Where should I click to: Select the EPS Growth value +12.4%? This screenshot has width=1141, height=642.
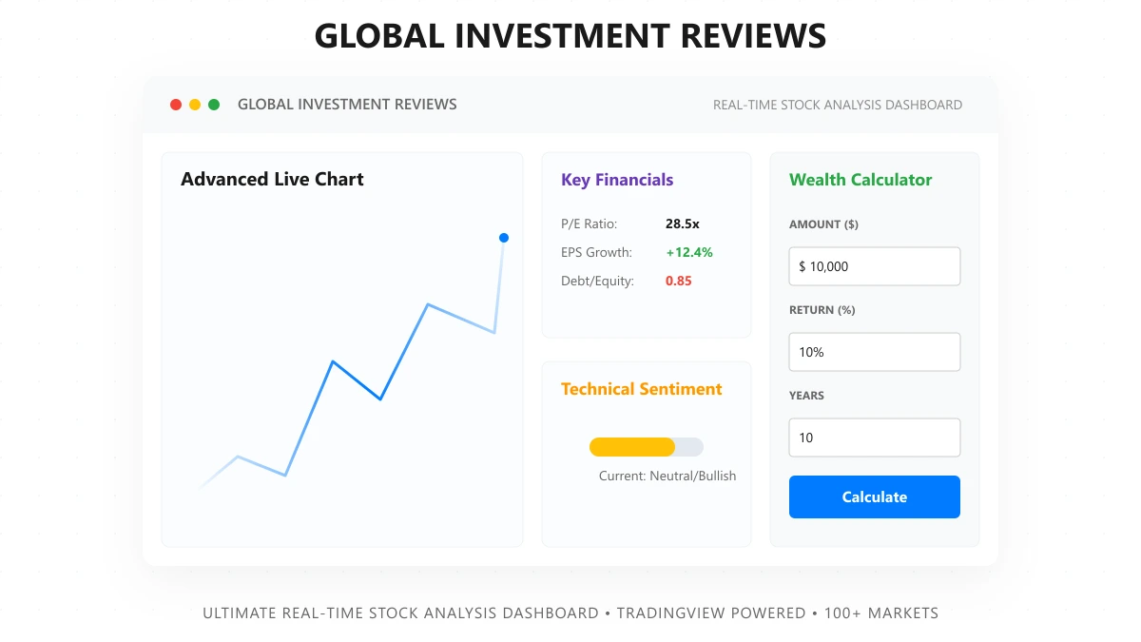(x=689, y=253)
